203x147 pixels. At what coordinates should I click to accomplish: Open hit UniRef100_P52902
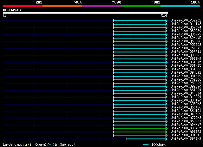(x=186, y=21)
